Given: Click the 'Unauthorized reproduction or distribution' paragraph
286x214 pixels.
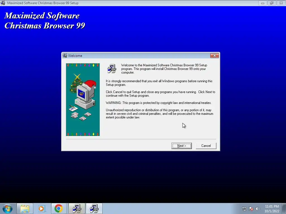Looking at the screenshot, I should (x=159, y=114).
